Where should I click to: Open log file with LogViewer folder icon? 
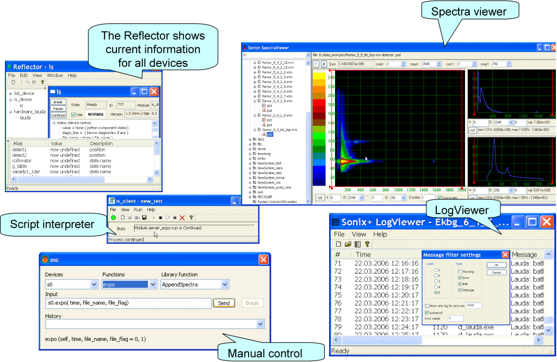click(x=347, y=244)
